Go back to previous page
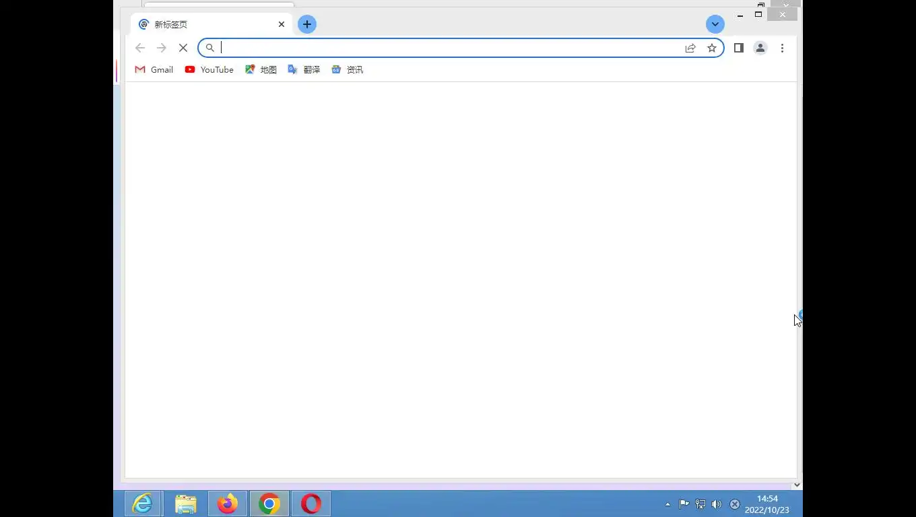The image size is (916, 517). [x=140, y=48]
